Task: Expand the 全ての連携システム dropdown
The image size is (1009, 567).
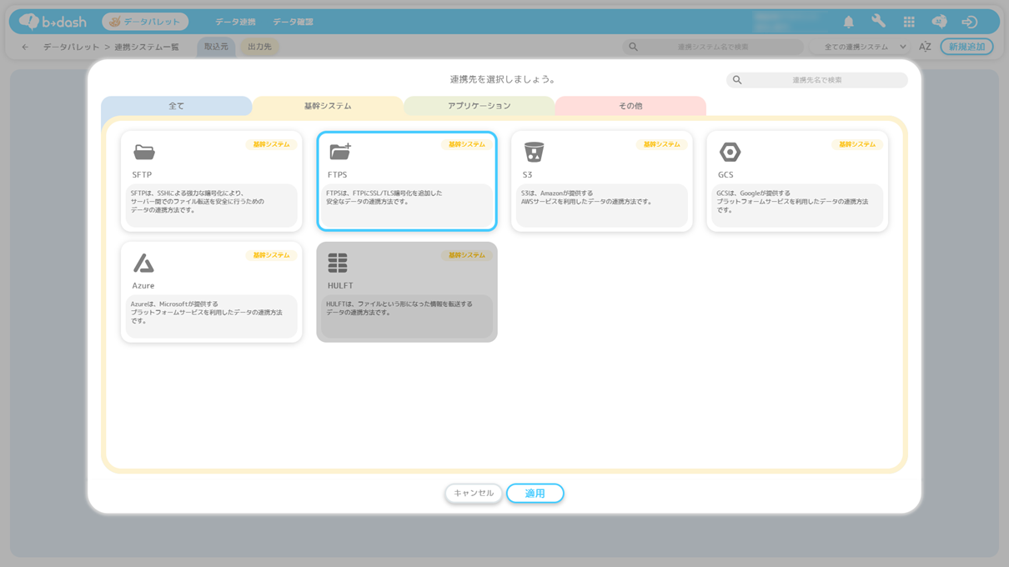Action: [x=864, y=47]
